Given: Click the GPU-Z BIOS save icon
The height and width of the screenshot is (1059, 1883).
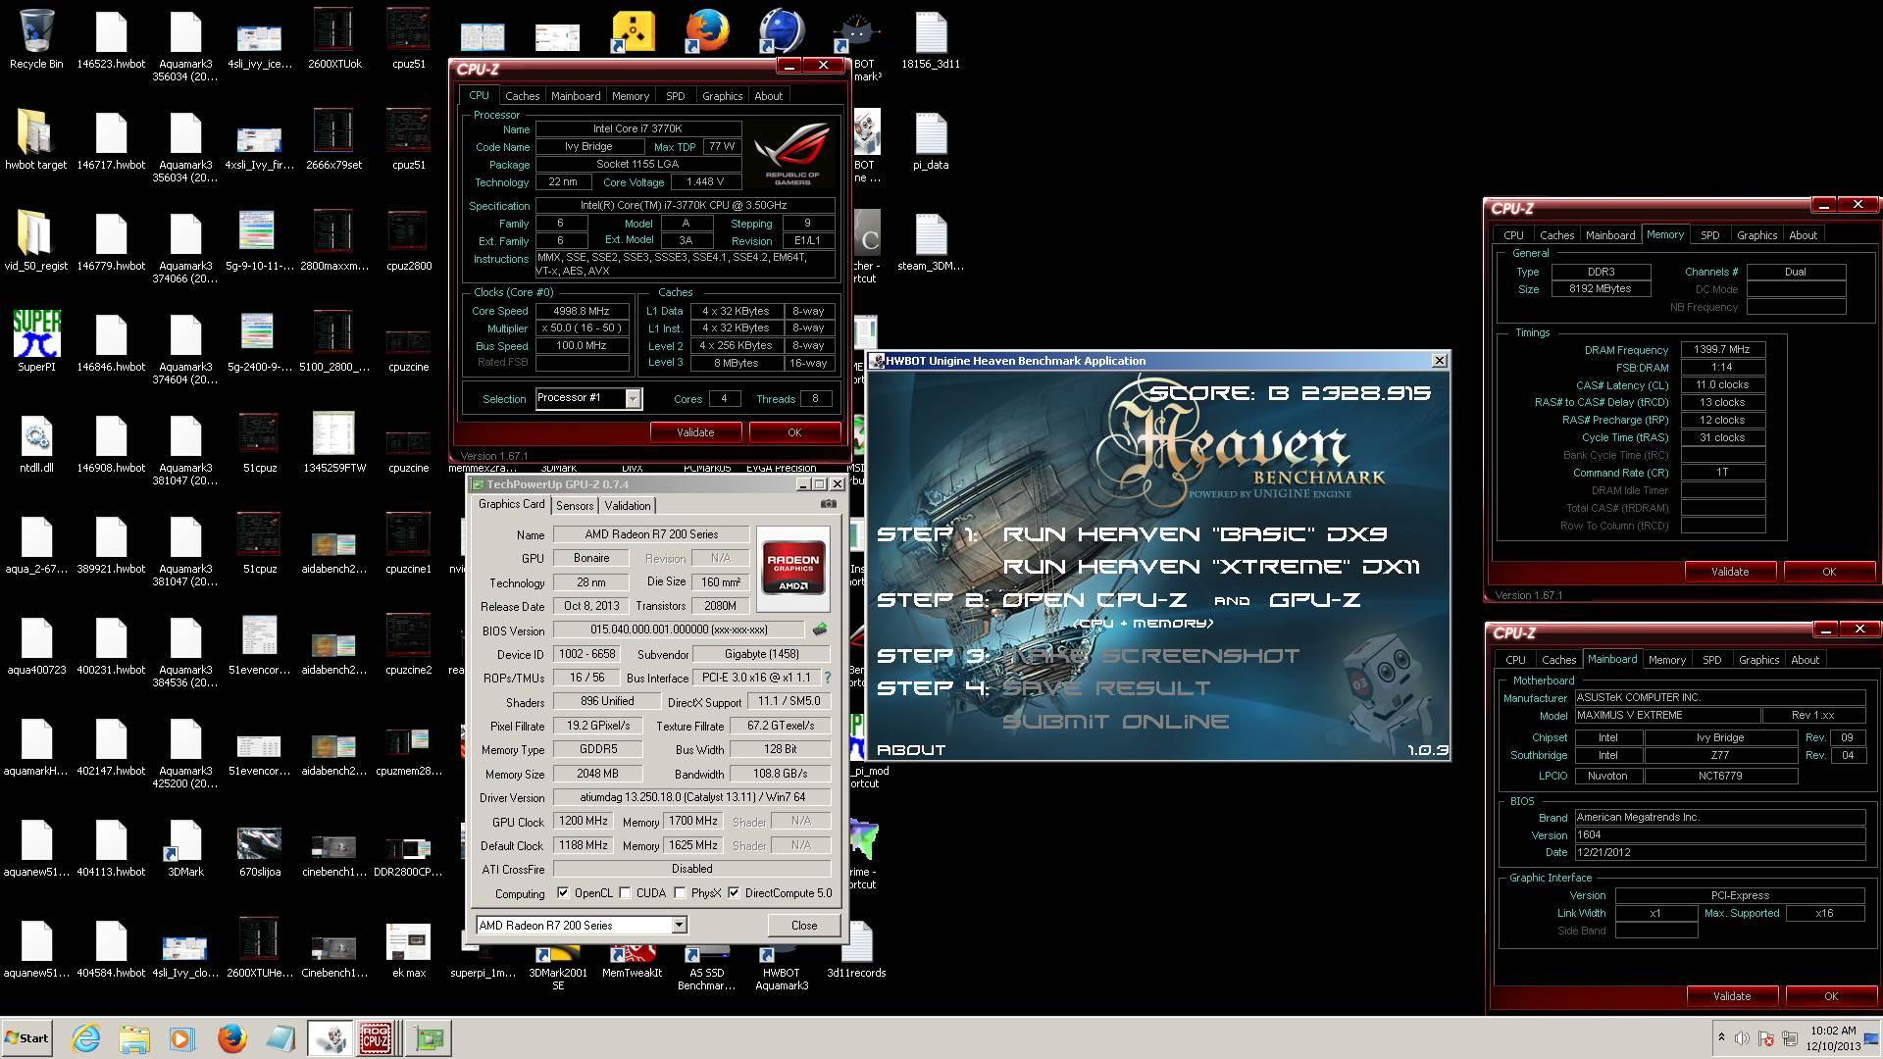Looking at the screenshot, I should [x=820, y=630].
